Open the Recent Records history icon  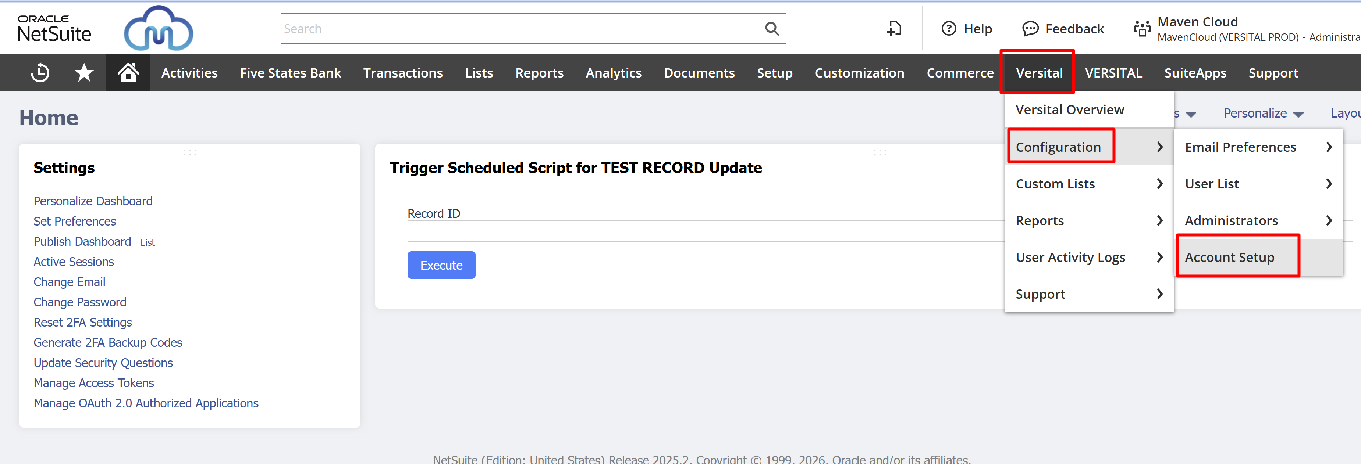pyautogui.click(x=40, y=73)
